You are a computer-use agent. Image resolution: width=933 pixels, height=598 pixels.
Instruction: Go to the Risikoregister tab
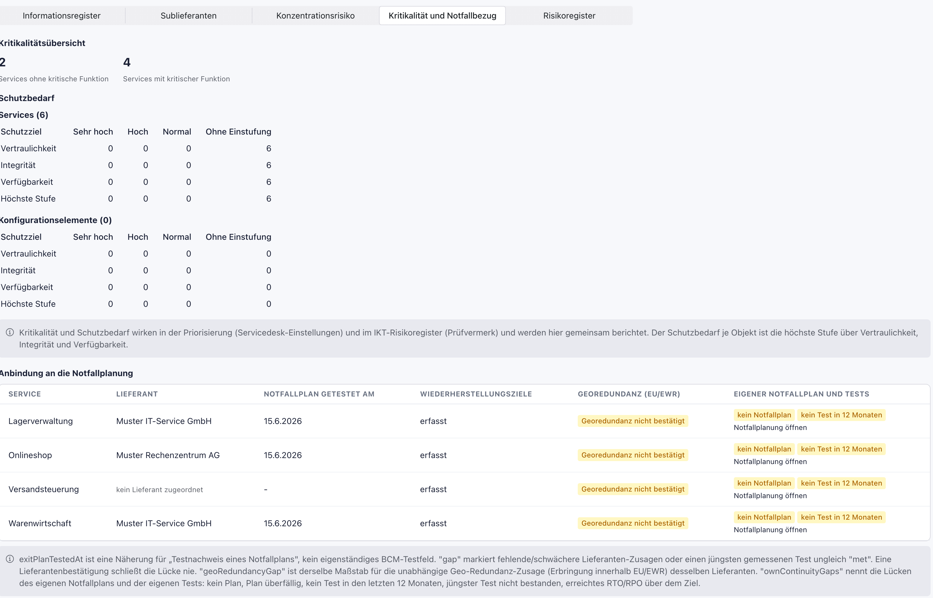(x=569, y=16)
